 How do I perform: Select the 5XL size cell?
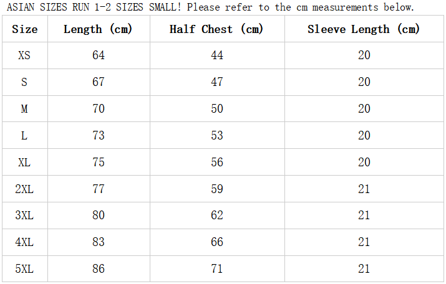(24, 269)
